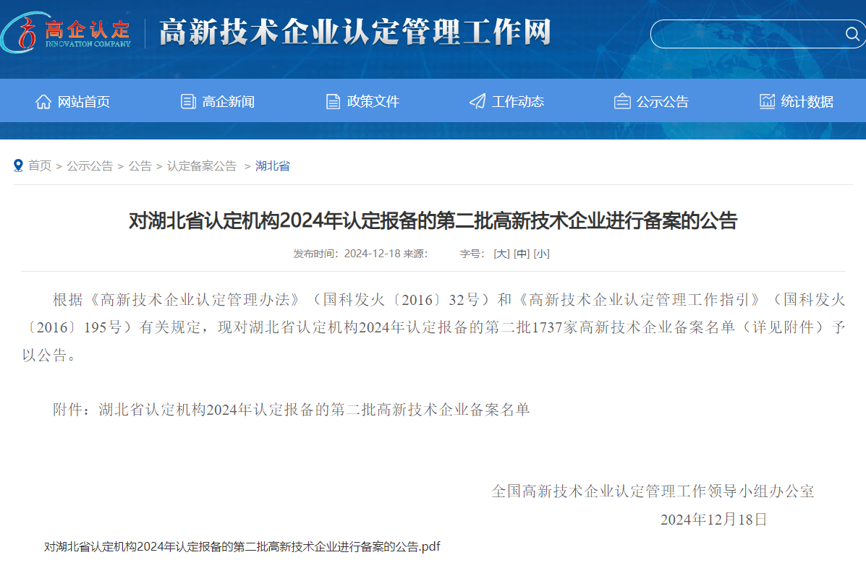
Task: Click the document icon beside 政策文件
Action: (x=333, y=101)
